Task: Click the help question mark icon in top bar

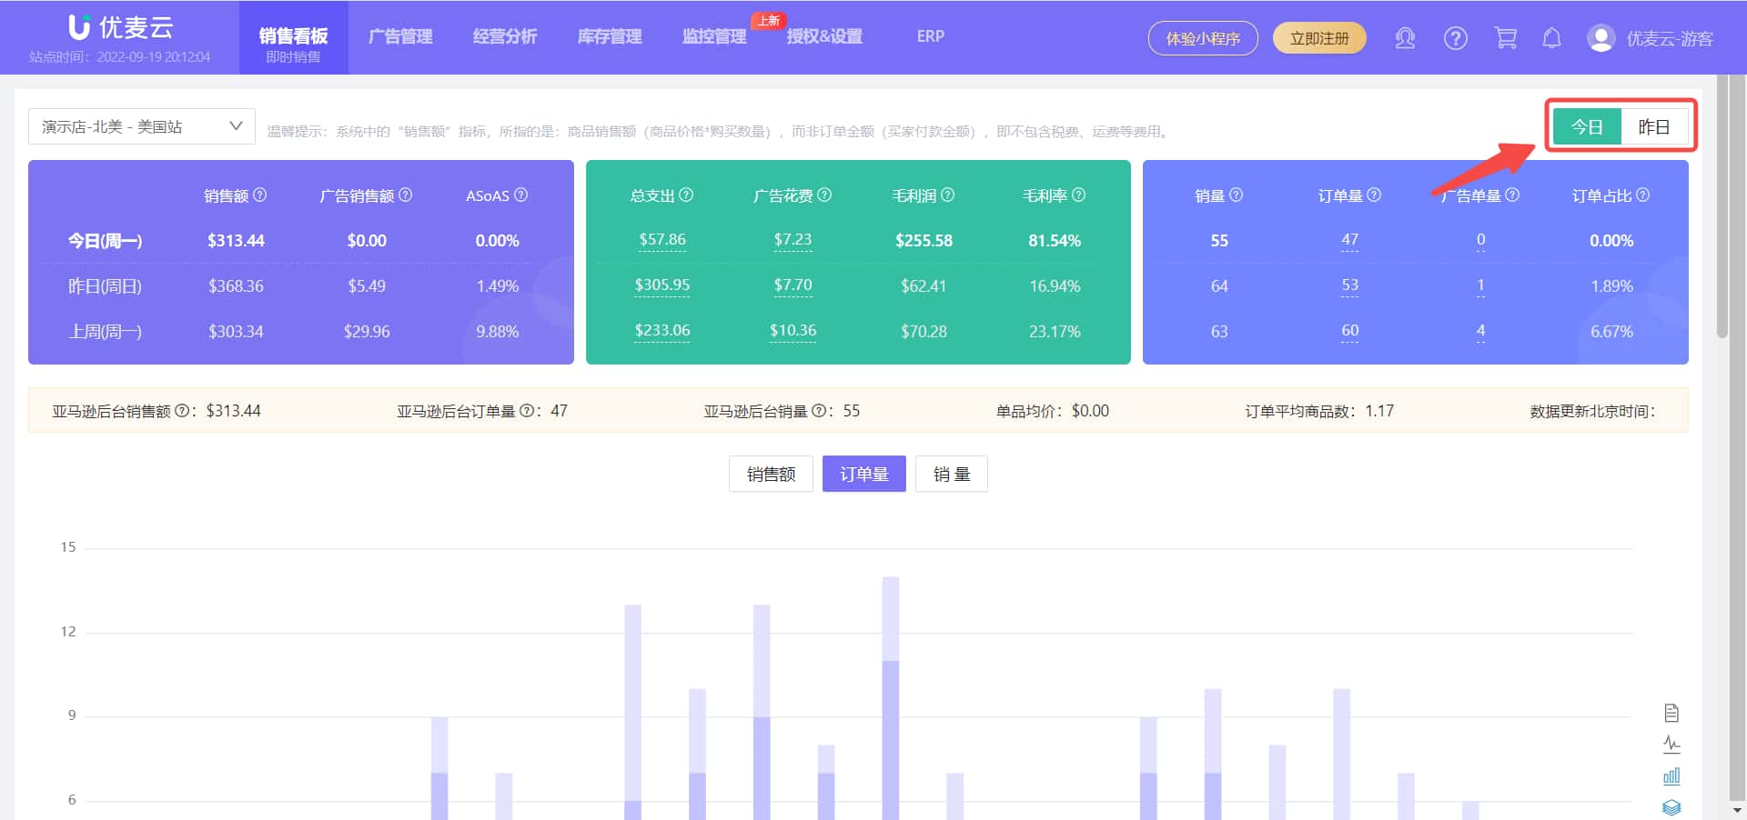Action: (1455, 38)
